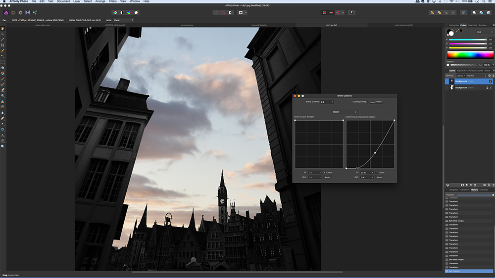The height and width of the screenshot is (278, 495).
Task: Apply Auto Contrast
Action: (122, 13)
